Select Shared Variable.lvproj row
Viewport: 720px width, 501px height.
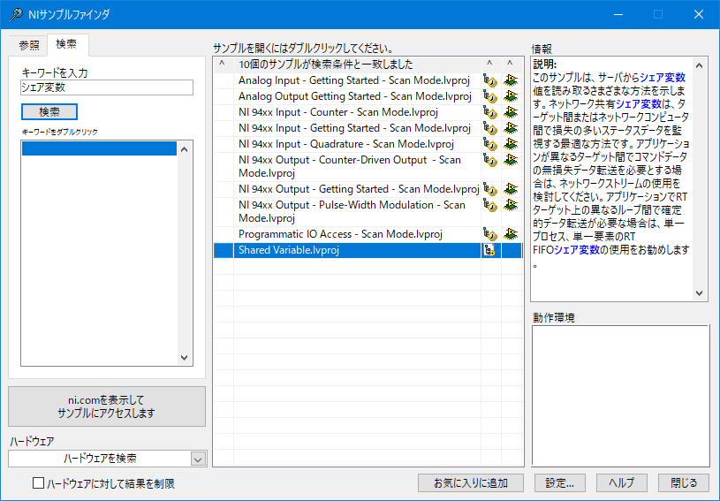(368, 250)
